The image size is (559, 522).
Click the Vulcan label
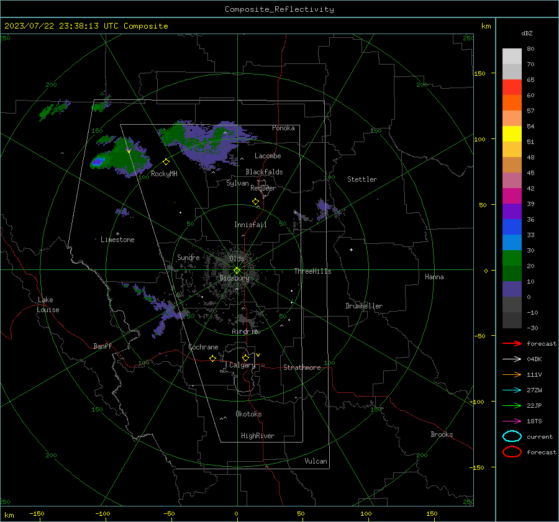point(316,461)
